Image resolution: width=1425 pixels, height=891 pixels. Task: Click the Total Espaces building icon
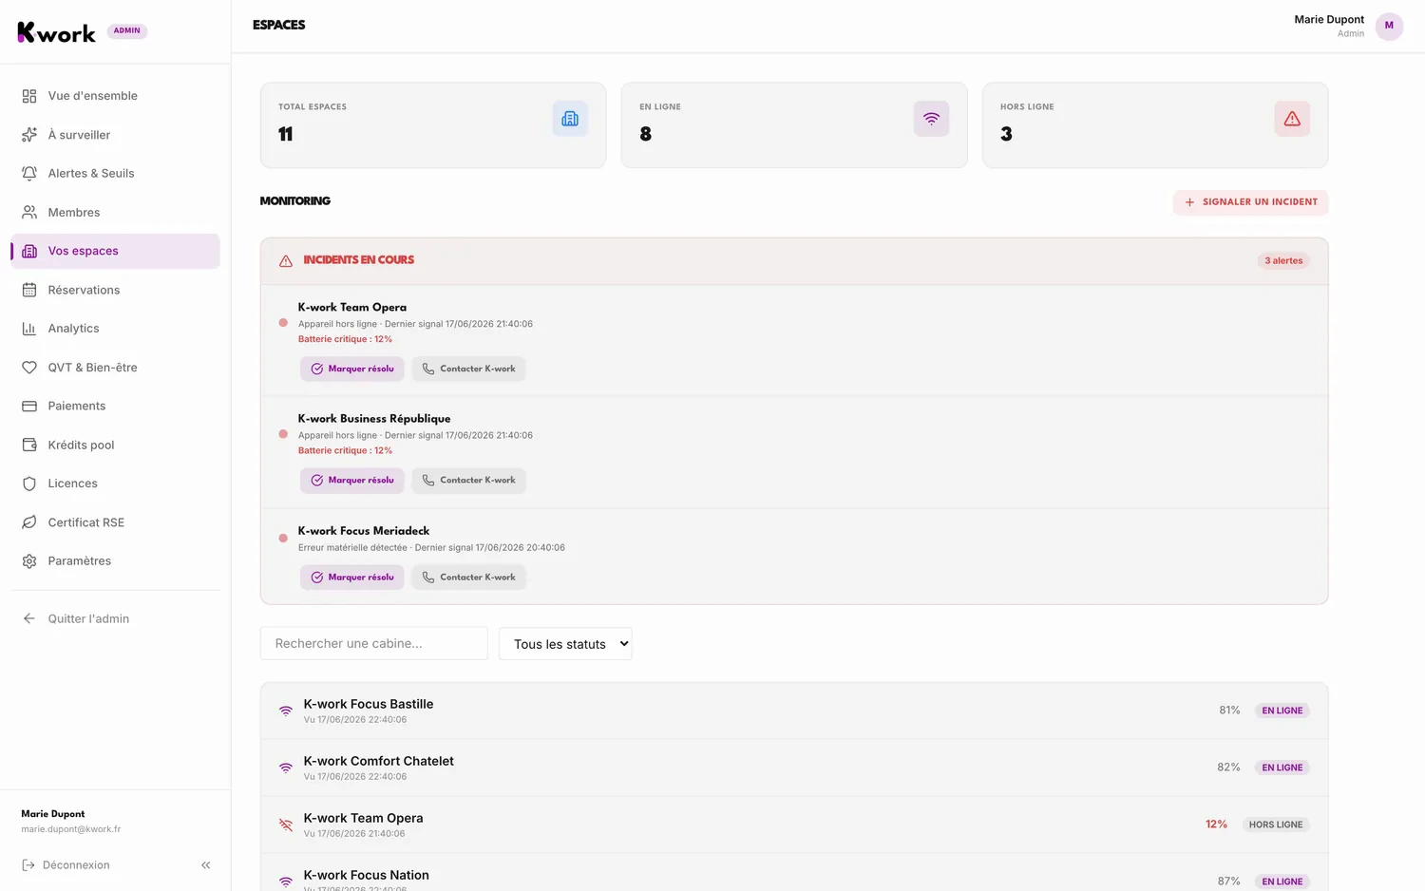(570, 119)
